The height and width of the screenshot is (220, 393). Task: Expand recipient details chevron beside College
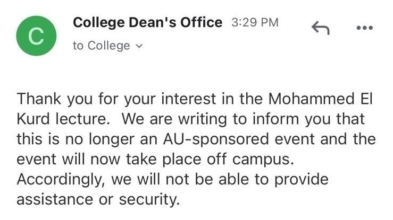[x=140, y=47]
